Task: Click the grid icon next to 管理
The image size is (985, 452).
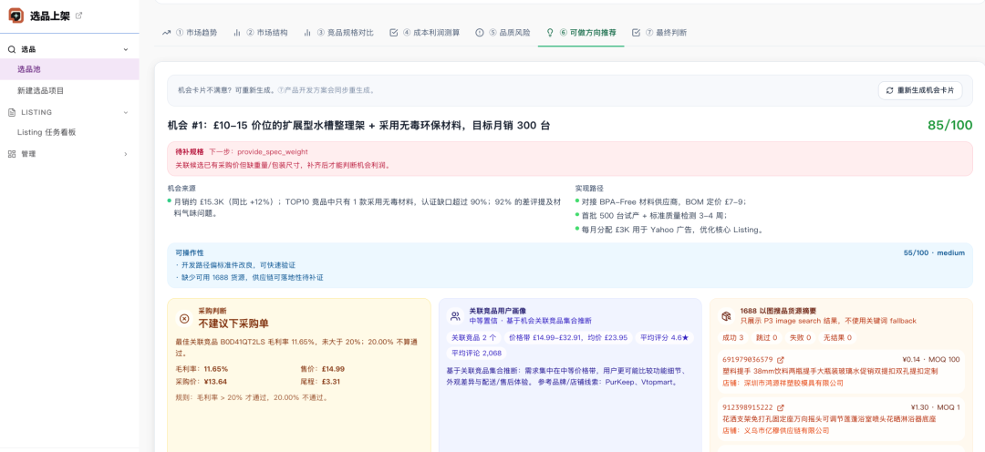Action: coord(11,154)
